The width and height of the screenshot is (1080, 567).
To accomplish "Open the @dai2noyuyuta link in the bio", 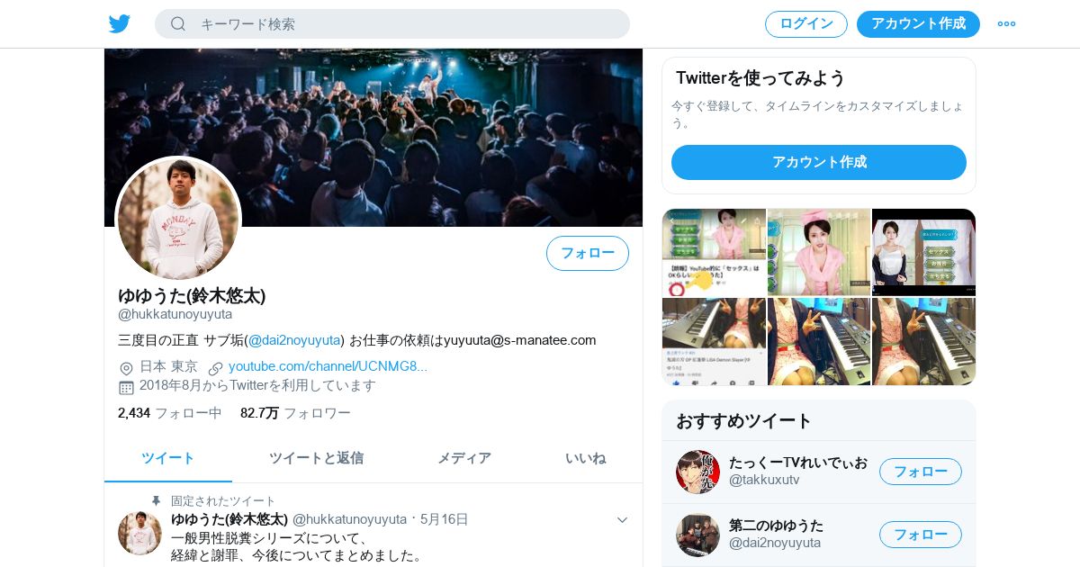I will [x=294, y=340].
